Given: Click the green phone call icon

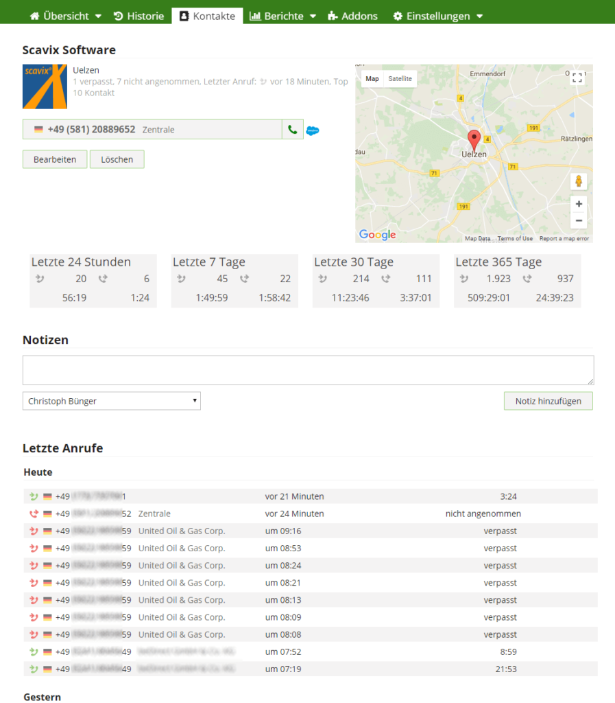Looking at the screenshot, I should pos(293,129).
